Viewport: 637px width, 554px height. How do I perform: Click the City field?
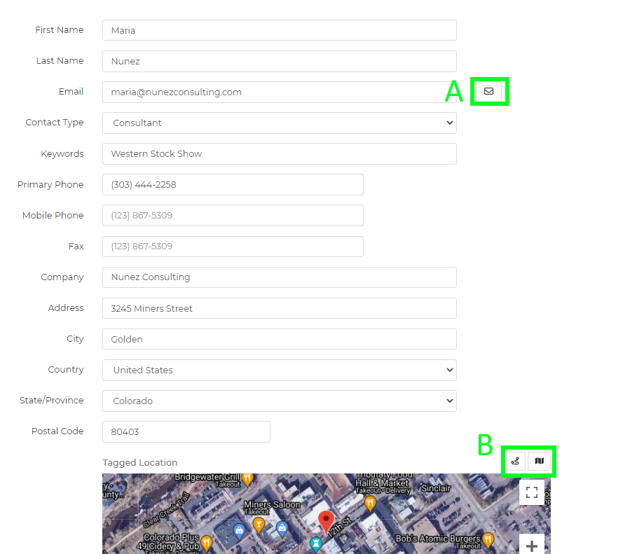click(280, 339)
